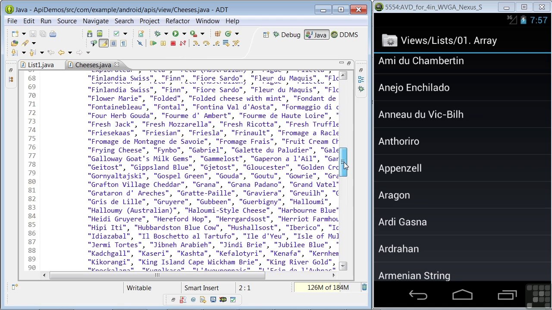Open Android Virtual Device Manager icon
Image resolution: width=552 pixels, height=310 pixels.
click(99, 34)
